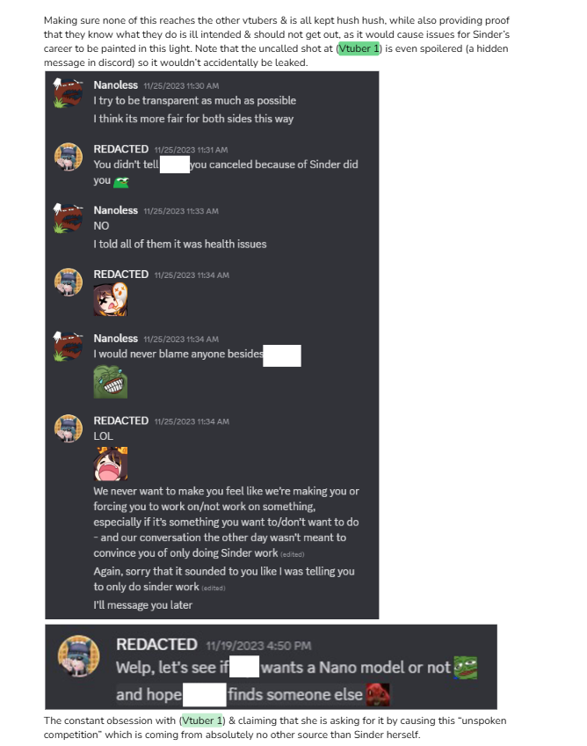Click the Nanoless username at 11:33 AM
Viewport: 587px width, 746px height.
click(x=115, y=210)
